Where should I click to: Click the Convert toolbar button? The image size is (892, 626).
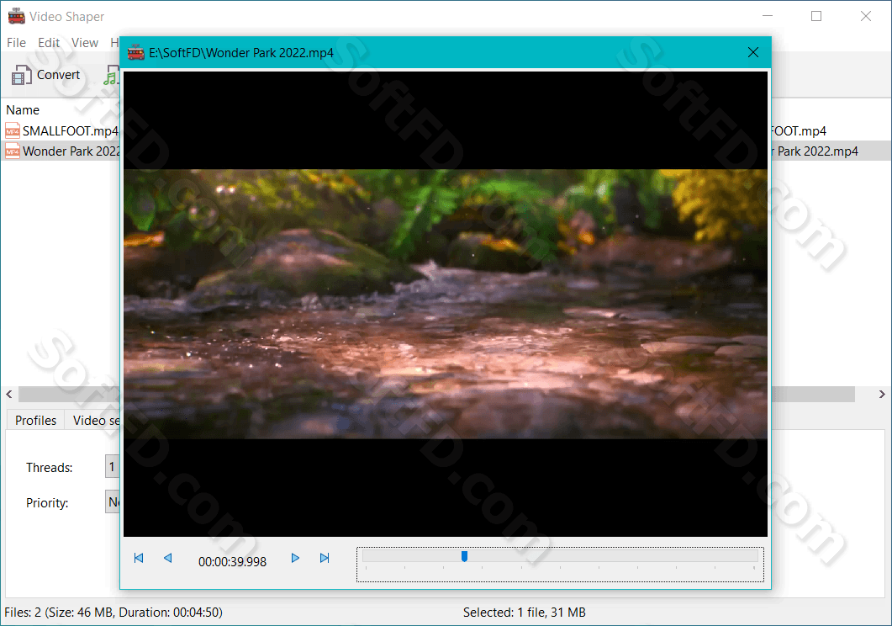pyautogui.click(x=46, y=75)
